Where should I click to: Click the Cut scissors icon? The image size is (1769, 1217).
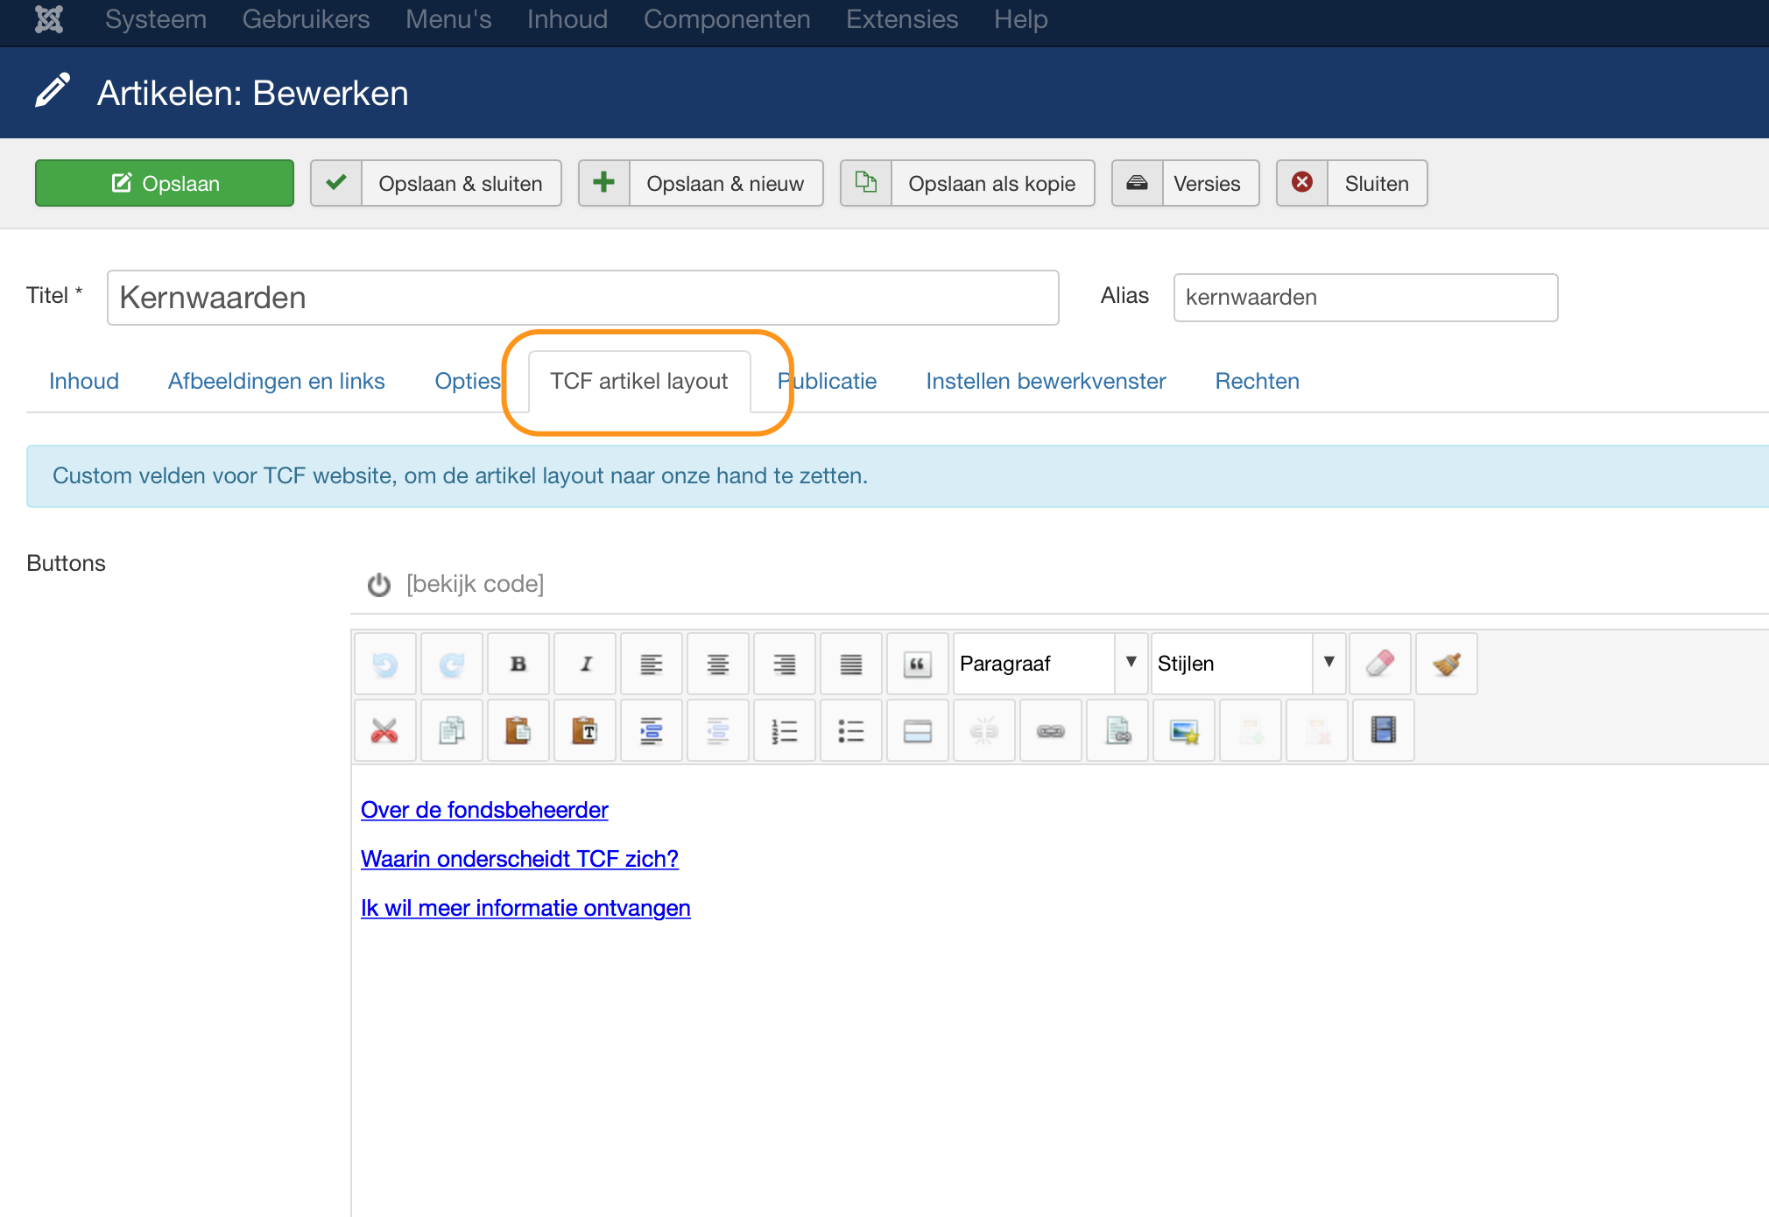tap(384, 730)
